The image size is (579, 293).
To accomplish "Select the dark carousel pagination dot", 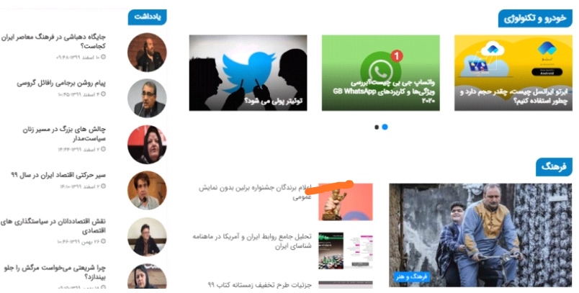I will (x=377, y=127).
